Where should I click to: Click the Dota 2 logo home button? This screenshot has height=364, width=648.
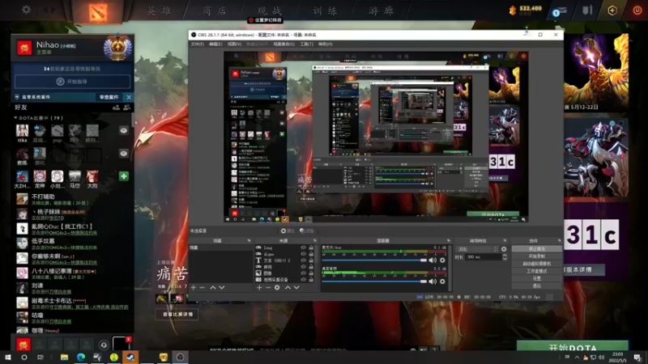tap(98, 11)
